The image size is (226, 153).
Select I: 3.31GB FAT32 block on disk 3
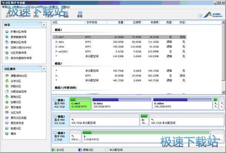click(x=146, y=136)
